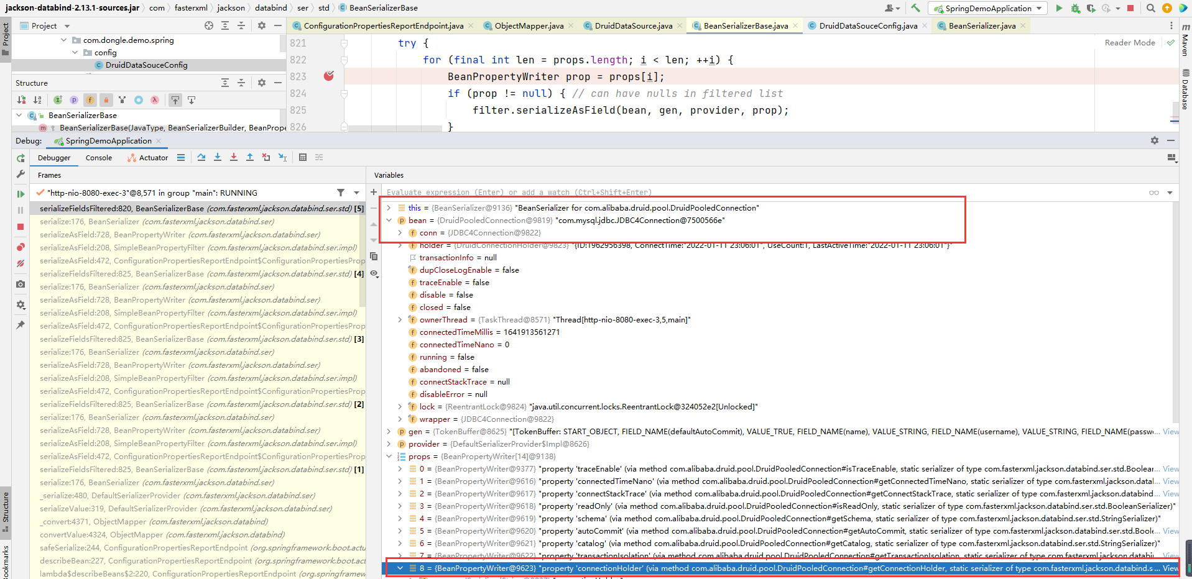Stop the application with the red square icon

point(1130,8)
